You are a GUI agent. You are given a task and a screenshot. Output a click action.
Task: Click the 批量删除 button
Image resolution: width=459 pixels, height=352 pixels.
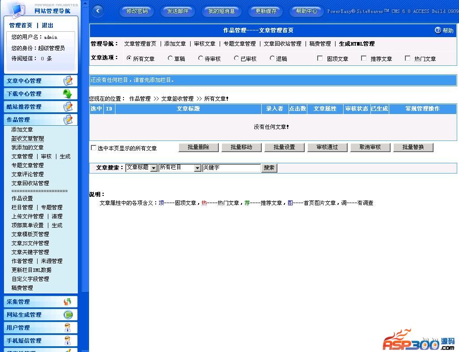199,147
